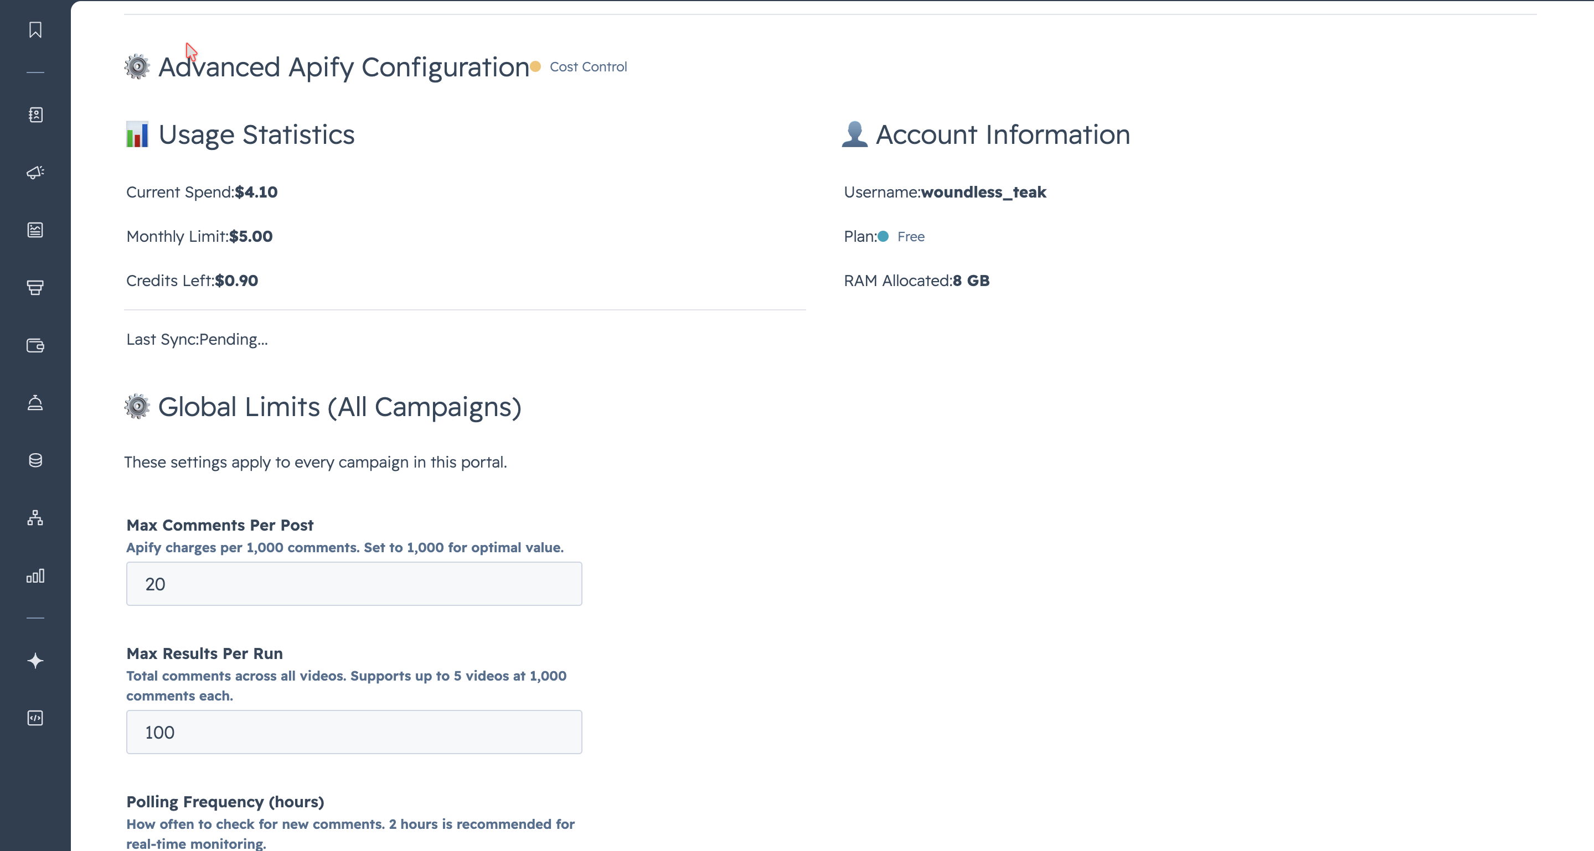Click the Polling Frequency (hours) label
The image size is (1594, 851).
225,802
